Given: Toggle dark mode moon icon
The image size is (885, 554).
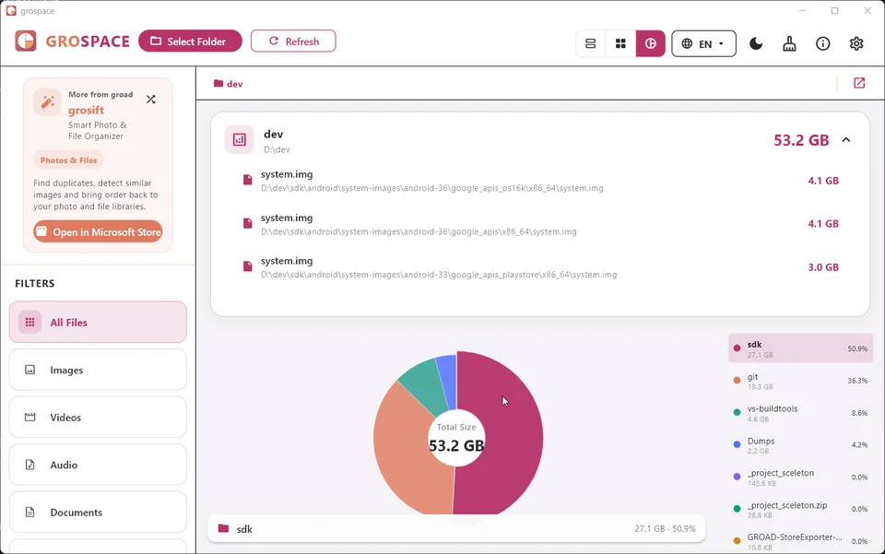Looking at the screenshot, I should pyautogui.click(x=756, y=43).
